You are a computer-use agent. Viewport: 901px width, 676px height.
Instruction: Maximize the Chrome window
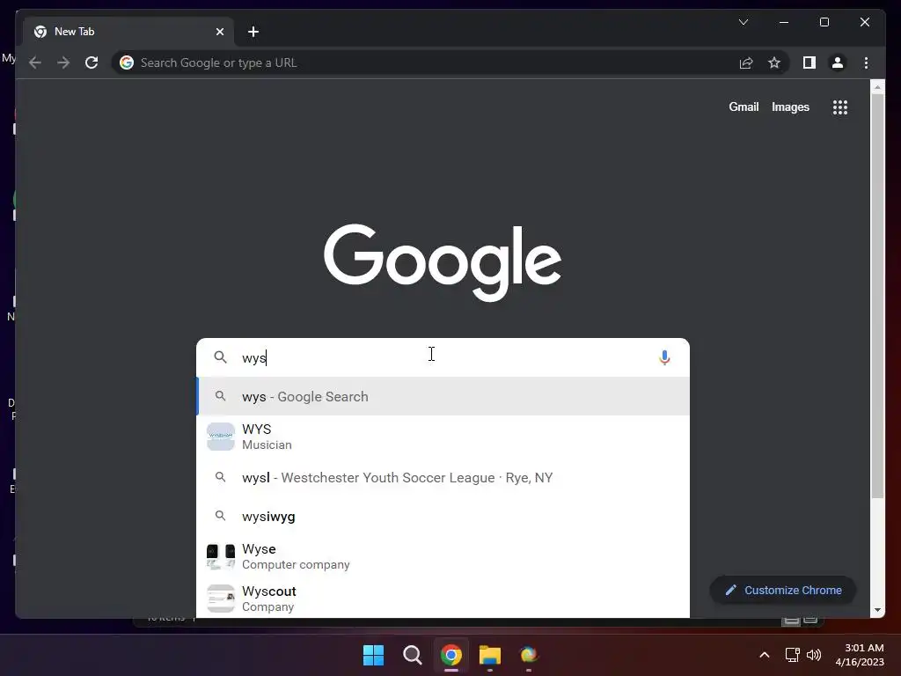pyautogui.click(x=824, y=22)
